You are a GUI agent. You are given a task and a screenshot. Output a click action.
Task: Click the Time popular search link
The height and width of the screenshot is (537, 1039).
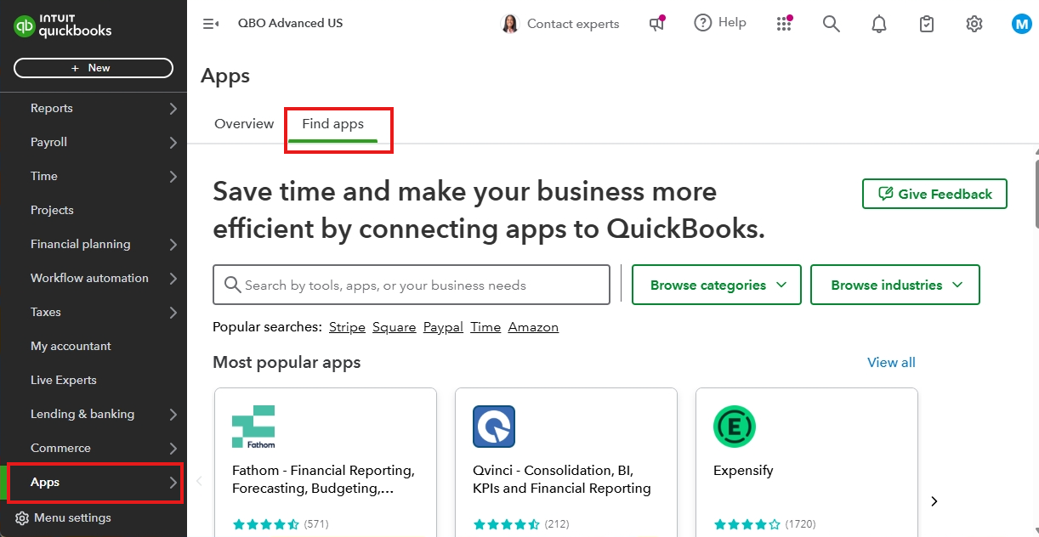[485, 327]
